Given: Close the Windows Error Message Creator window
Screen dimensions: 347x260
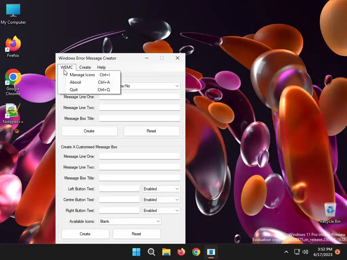Looking at the screenshot, I should click(x=178, y=58).
